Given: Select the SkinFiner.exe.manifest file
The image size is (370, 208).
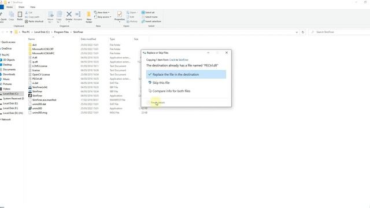Looking at the screenshot, I should tap(44, 100).
